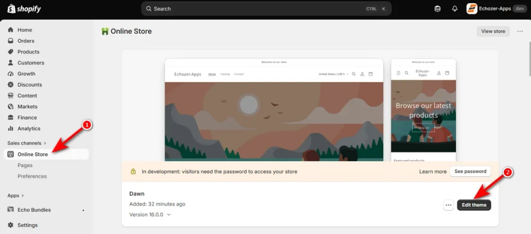531x234 pixels.
Task: Click the Finance bank icon
Action: pos(10,117)
